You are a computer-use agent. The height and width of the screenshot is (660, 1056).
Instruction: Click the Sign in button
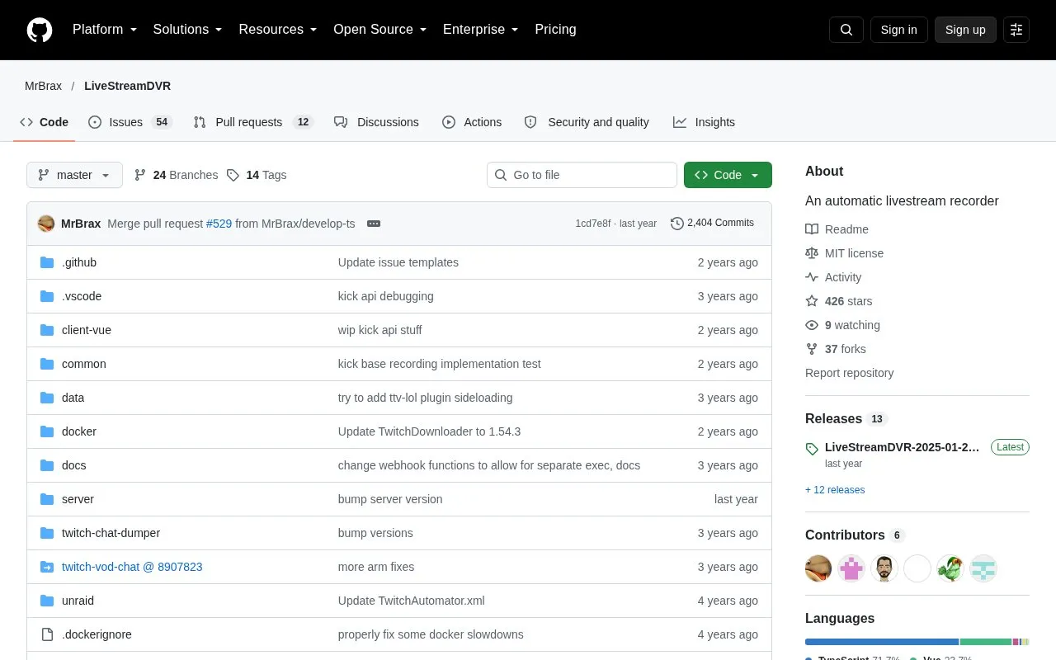point(898,30)
